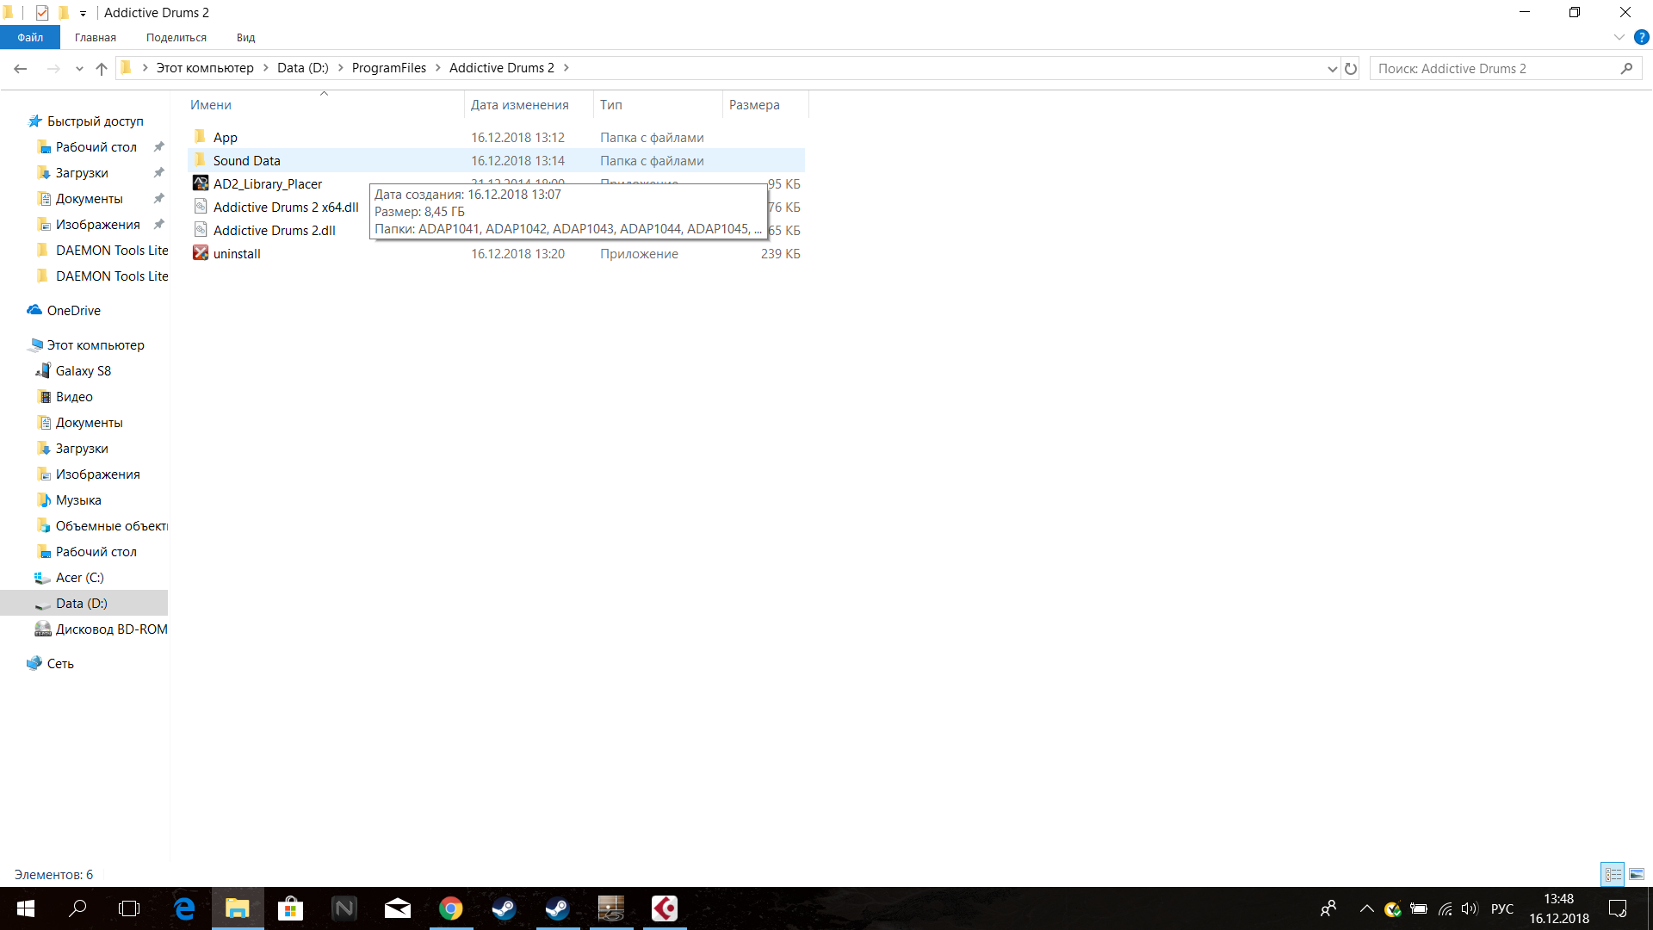Image resolution: width=1653 pixels, height=930 pixels.
Task: Click the refresh button beside address bar
Action: (1351, 69)
